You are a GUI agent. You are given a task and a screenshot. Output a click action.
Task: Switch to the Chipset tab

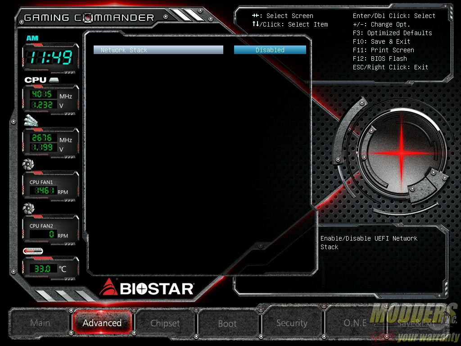point(165,323)
